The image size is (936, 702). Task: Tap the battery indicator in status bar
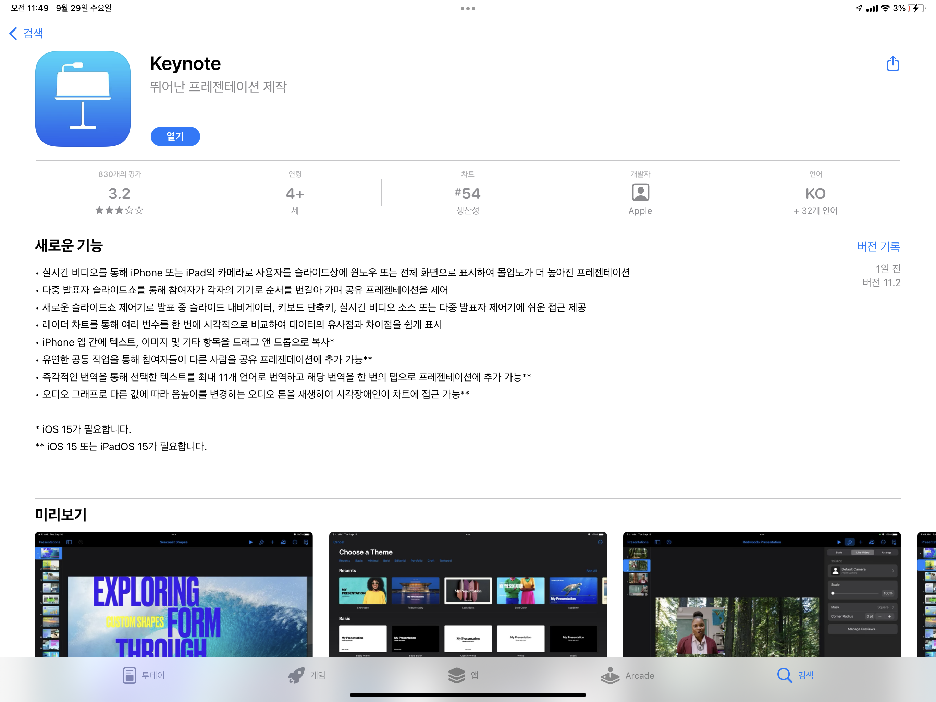pyautogui.click(x=916, y=8)
